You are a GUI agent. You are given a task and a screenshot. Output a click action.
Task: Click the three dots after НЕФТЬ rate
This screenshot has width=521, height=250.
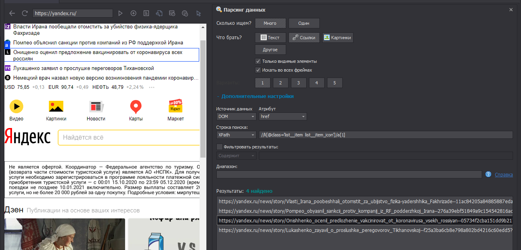151,87
